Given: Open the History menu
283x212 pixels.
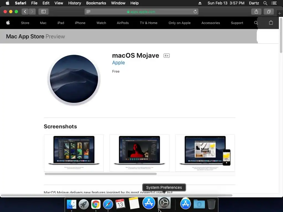Looking at the screenshot, I should coord(75,3).
